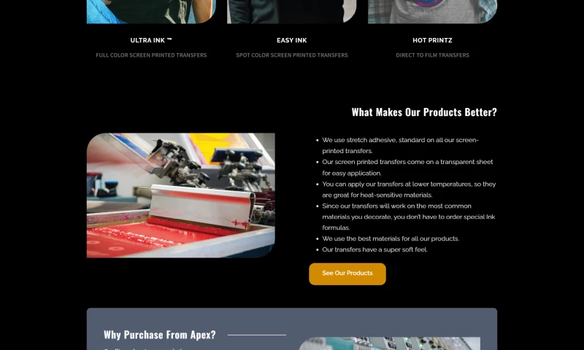The image size is (584, 350).
Task: Click the best materials bullet point
Action: pyautogui.click(x=391, y=238)
